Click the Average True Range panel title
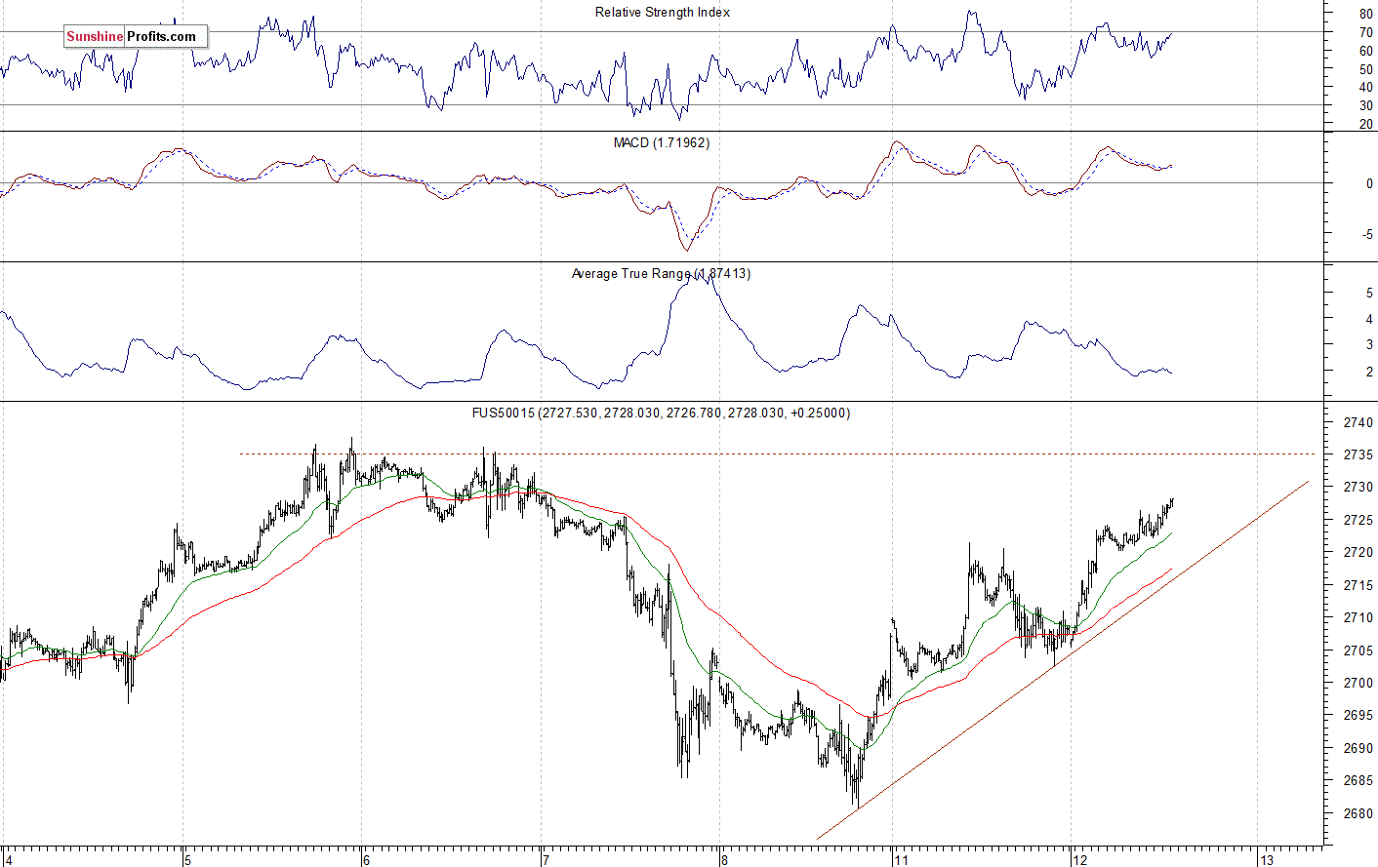Viewport: 1378px width, 867px height. [661, 274]
